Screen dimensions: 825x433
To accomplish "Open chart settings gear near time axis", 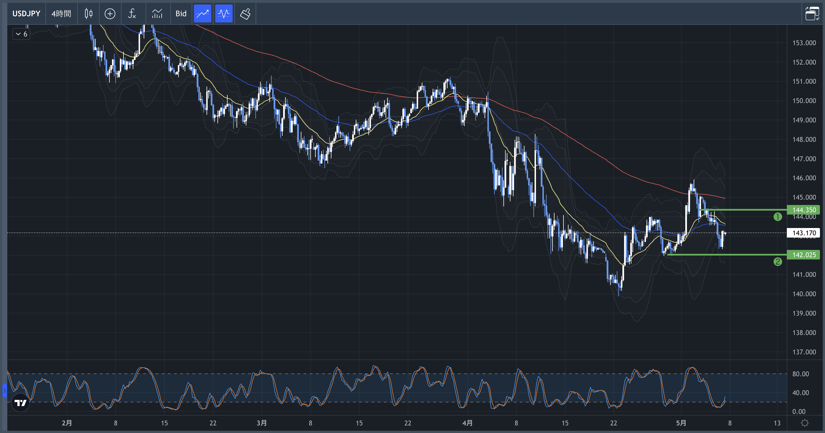I will [805, 423].
